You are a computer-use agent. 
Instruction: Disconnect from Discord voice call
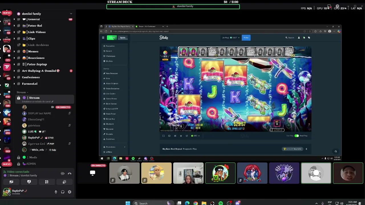[70, 174]
